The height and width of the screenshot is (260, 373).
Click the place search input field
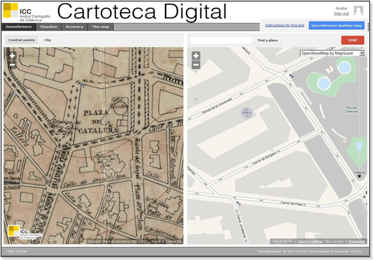click(220, 40)
